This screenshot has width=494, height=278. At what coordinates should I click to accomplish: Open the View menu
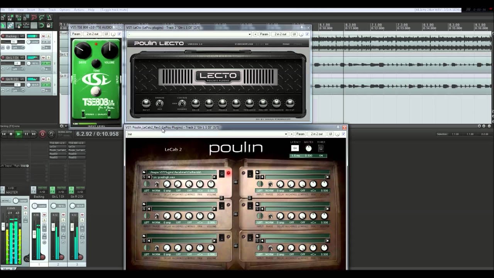coord(21,10)
